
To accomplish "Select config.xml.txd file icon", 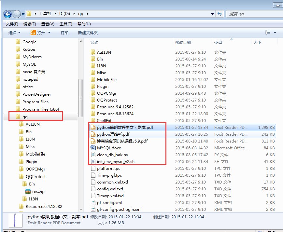I will tap(93, 189).
